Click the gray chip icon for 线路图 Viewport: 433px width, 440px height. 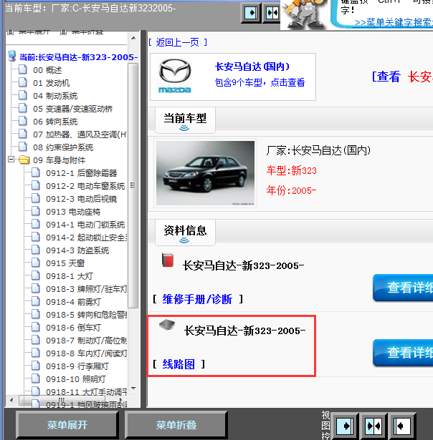coord(167,325)
